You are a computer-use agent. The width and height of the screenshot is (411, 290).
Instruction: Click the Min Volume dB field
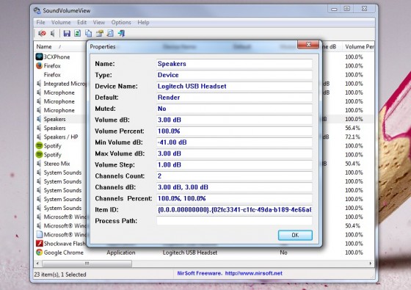click(234, 142)
